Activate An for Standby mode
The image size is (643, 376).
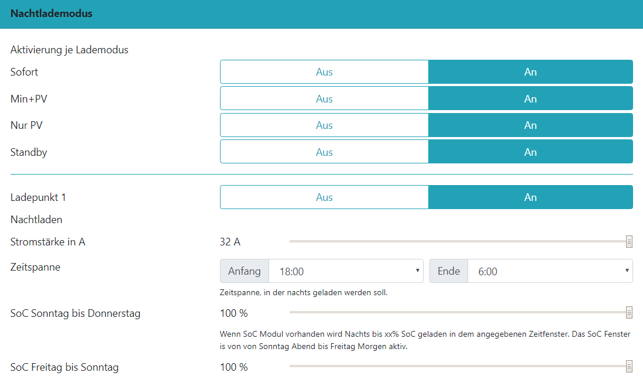tap(530, 152)
